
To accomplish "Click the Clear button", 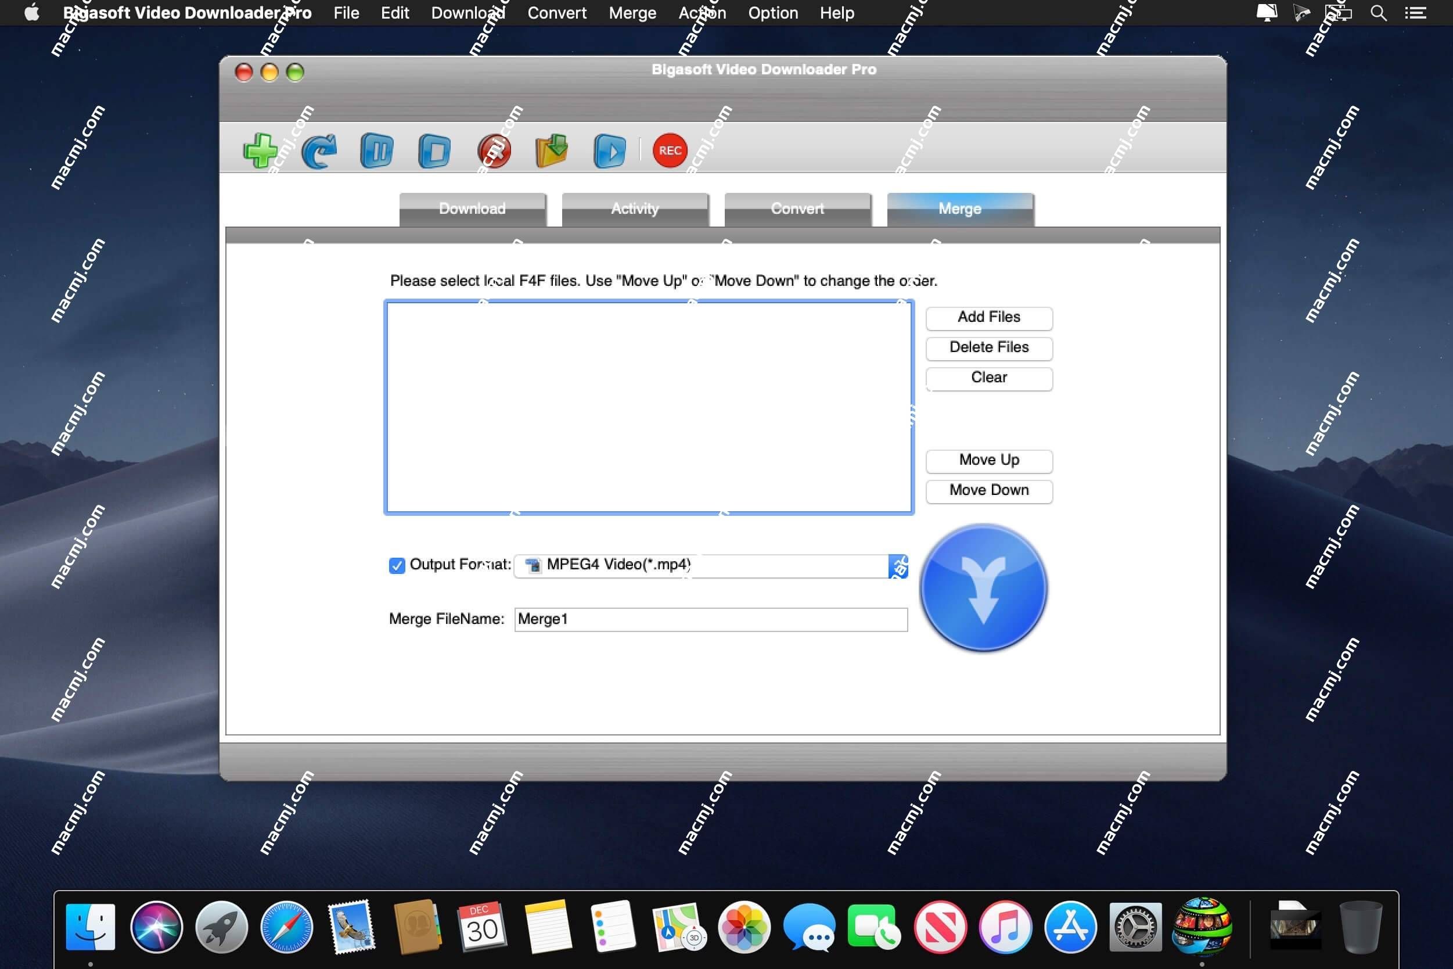I will point(988,376).
